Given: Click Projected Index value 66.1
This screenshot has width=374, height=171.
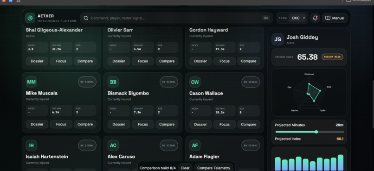Looking at the screenshot, I should [340, 139].
